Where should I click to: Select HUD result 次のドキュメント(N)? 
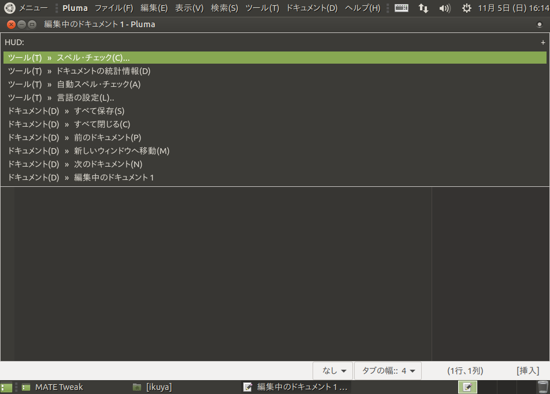pyautogui.click(x=275, y=164)
